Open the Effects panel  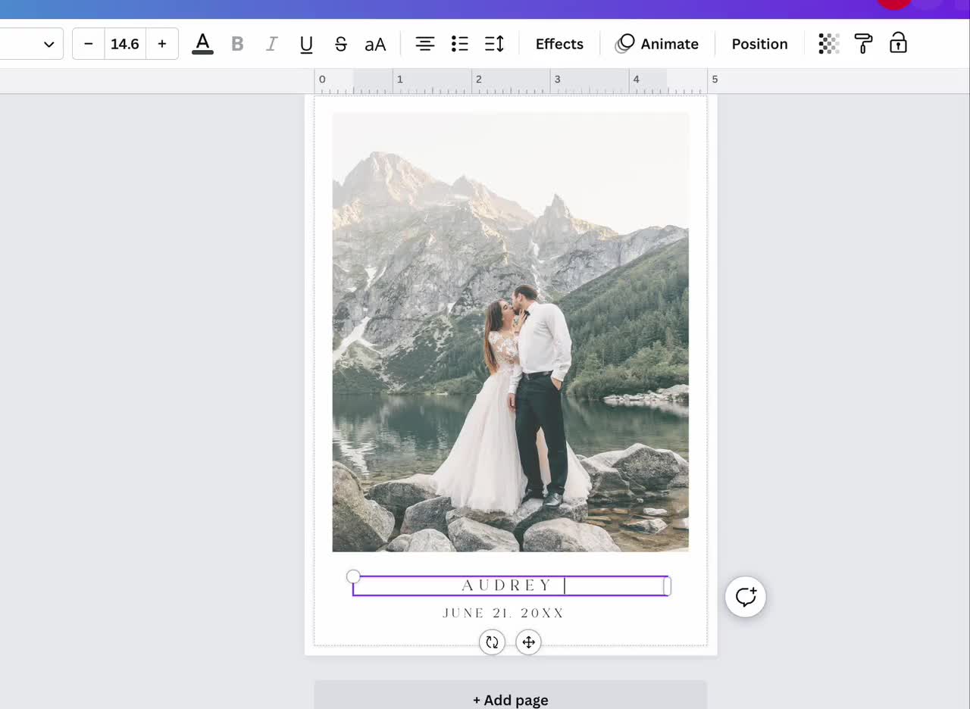[x=559, y=44]
